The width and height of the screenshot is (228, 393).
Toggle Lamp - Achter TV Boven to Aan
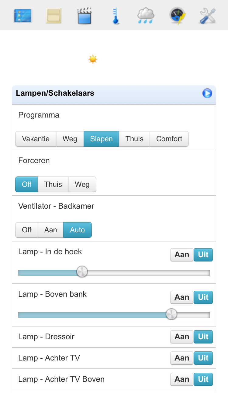(182, 379)
